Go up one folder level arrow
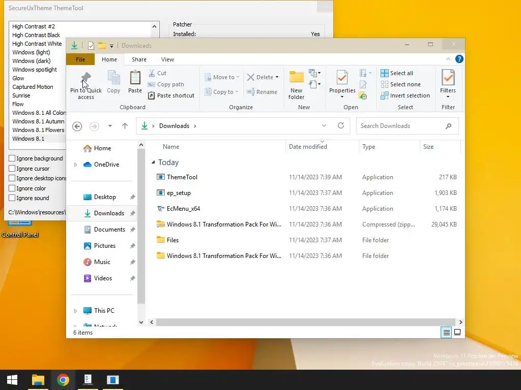521x390 pixels. [x=125, y=126]
